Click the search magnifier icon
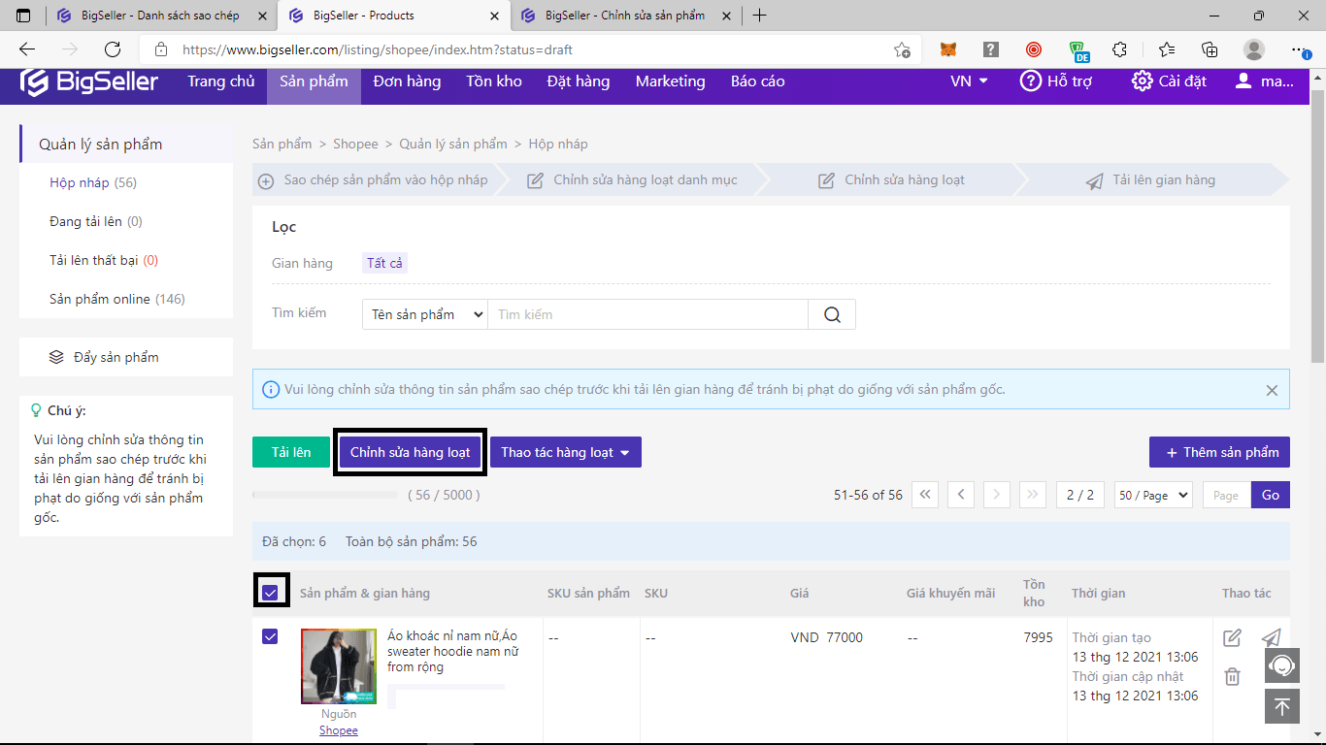This screenshot has height=745, width=1326. click(831, 313)
